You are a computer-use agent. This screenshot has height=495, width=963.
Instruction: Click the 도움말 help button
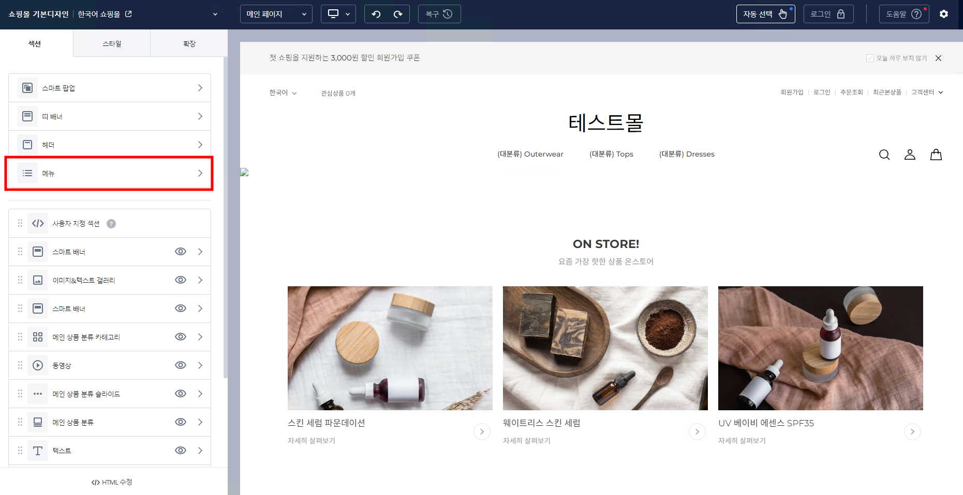904,14
